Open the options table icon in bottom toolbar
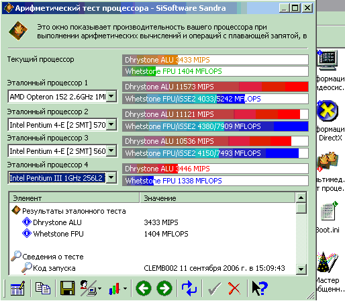 point(17,288)
